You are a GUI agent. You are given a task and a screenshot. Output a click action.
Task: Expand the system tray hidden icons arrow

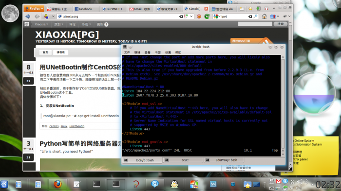(x=312, y=185)
